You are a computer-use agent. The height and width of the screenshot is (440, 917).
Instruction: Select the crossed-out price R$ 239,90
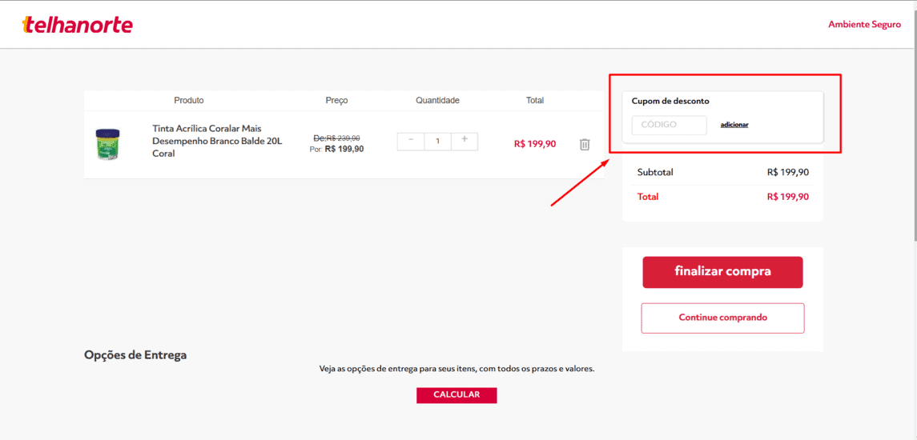(337, 138)
